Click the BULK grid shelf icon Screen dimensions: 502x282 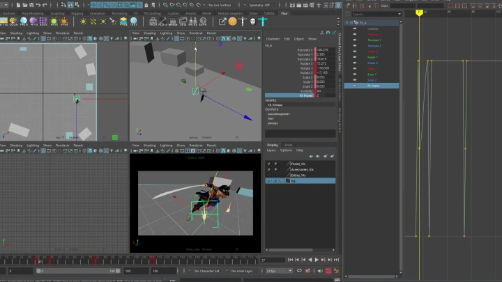pos(43,22)
